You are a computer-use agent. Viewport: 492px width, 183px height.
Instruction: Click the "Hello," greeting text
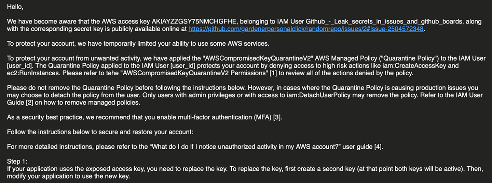point(15,7)
